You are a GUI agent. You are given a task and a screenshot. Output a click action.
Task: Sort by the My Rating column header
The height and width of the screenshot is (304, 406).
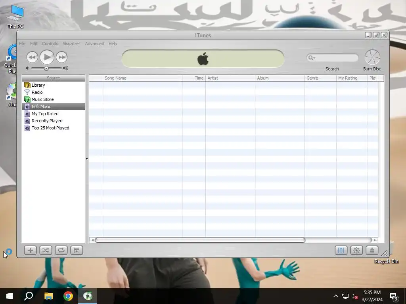coord(352,78)
